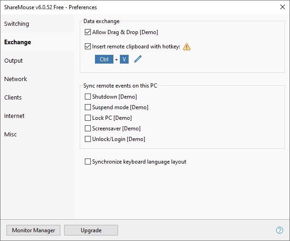Image resolution: width=290 pixels, height=241 pixels.
Task: Check the Suspend mode option
Action: click(x=88, y=107)
